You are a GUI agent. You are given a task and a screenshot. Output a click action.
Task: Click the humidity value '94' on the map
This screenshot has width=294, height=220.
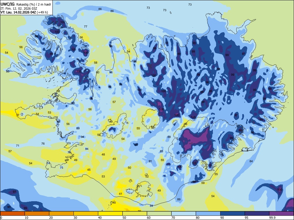coord(82,137)
